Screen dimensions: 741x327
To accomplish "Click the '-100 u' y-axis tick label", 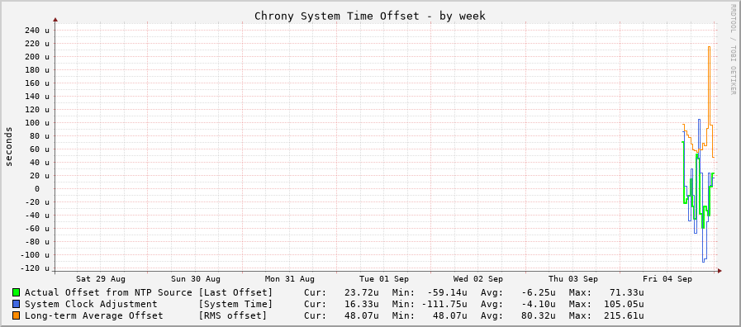I will 34,255.
